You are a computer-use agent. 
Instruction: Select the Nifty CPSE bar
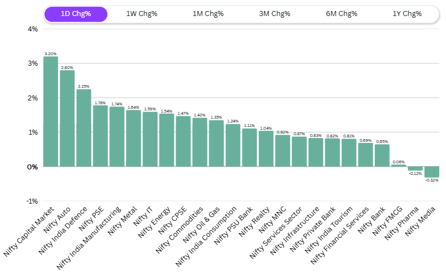tap(183, 141)
